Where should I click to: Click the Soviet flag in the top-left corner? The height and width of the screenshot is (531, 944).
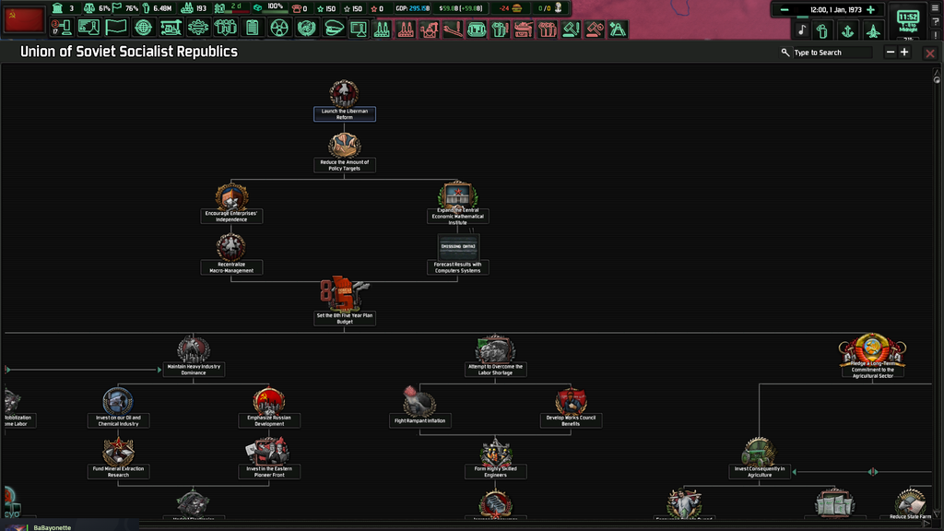click(23, 19)
